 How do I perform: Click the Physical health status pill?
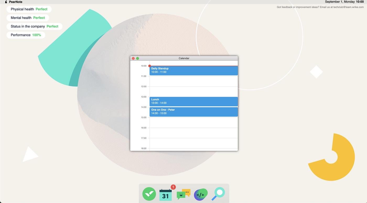click(x=29, y=9)
